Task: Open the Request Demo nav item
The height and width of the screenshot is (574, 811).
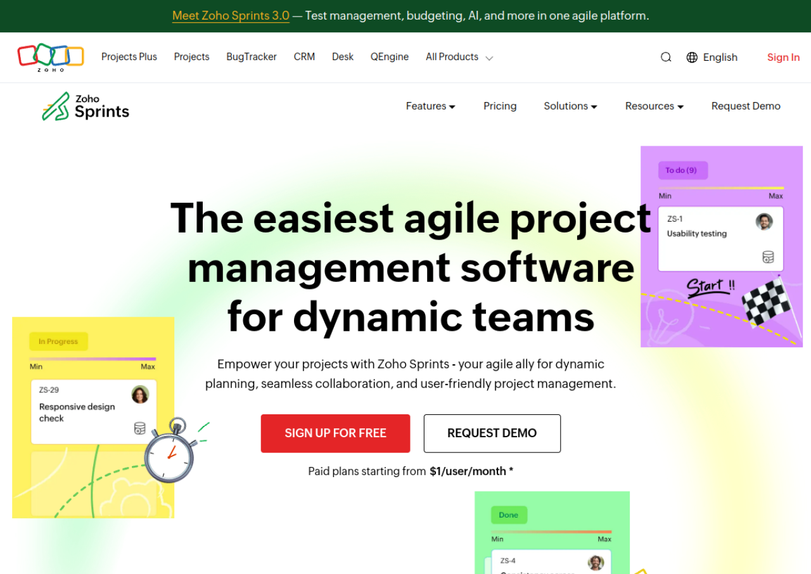Action: [746, 106]
